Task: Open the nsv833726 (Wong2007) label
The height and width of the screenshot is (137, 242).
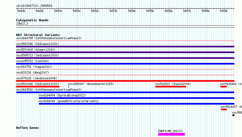Action: [33, 72]
